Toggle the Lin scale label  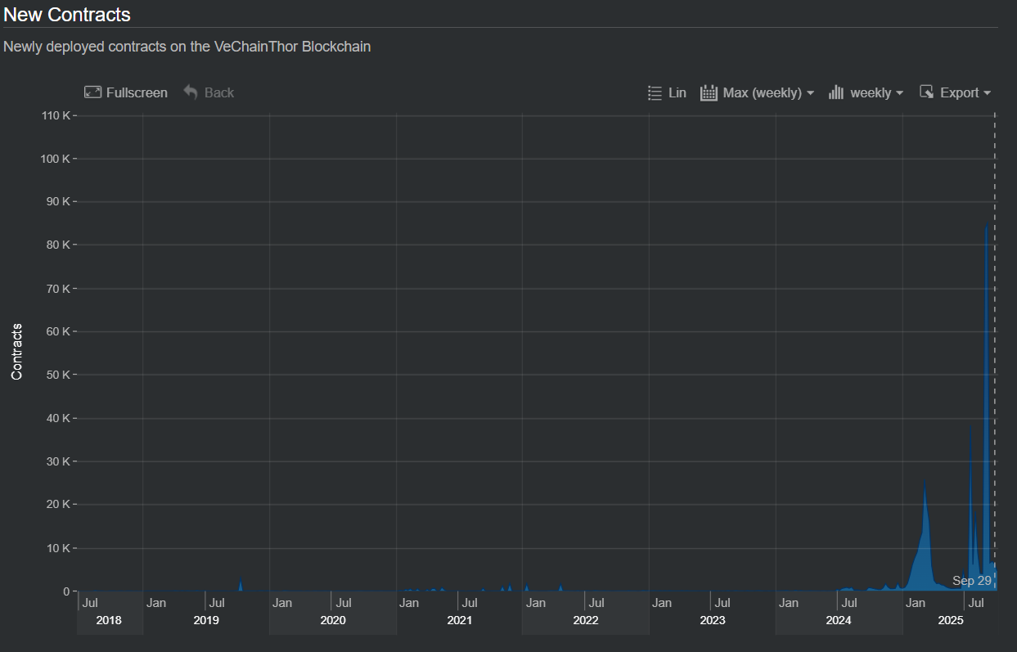[x=677, y=92]
